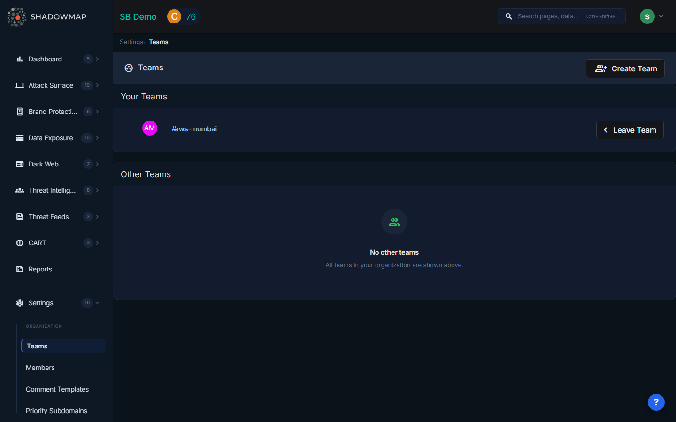Click the Shadowmap logo icon

coord(17,17)
